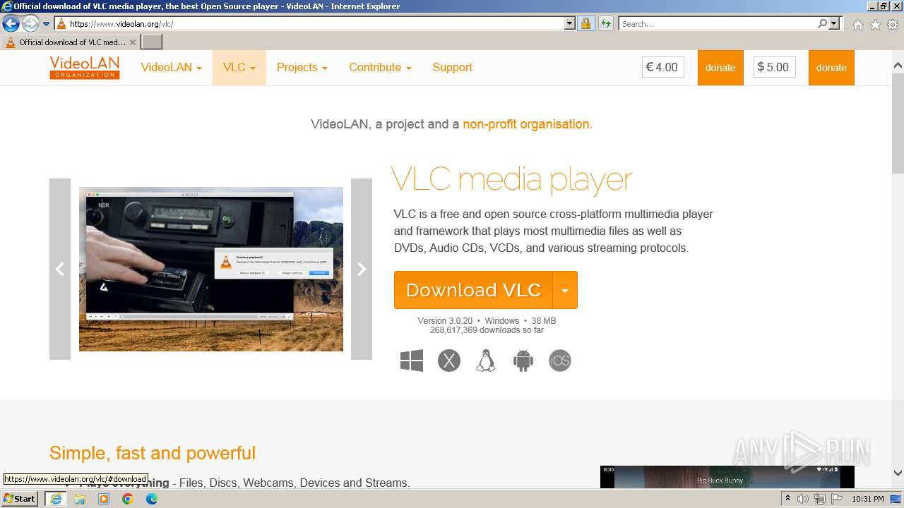Expand the VLC menu
The height and width of the screenshot is (508, 904).
(239, 68)
